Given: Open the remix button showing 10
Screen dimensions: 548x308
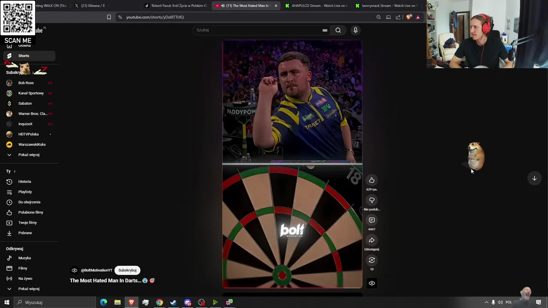Looking at the screenshot, I should 372,260.
